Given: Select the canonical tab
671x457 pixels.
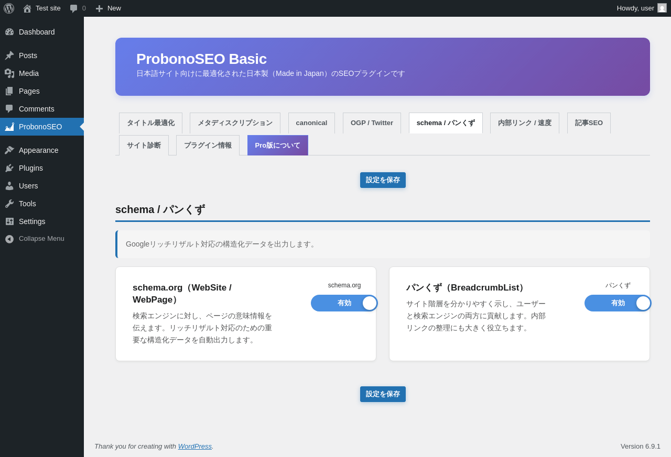Looking at the screenshot, I should coord(311,123).
